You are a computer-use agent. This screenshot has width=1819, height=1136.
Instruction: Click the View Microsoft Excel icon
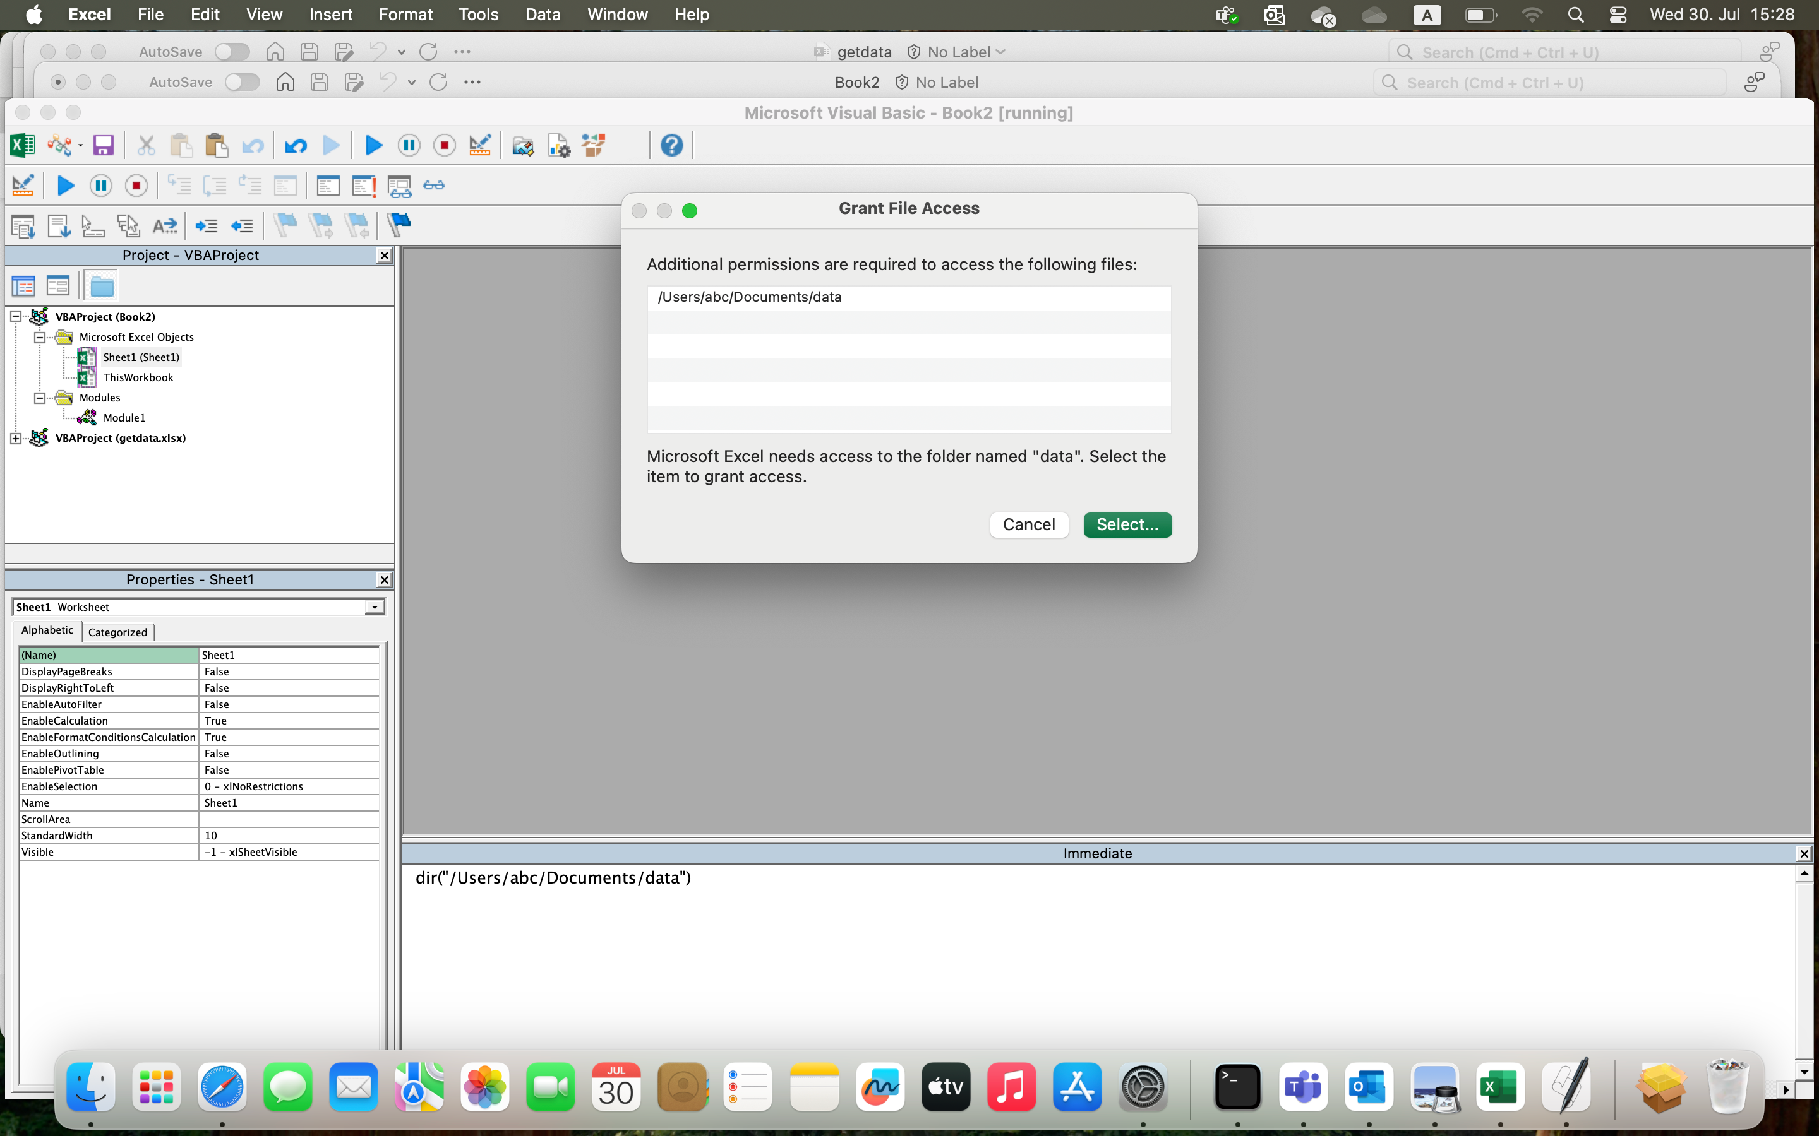click(23, 145)
